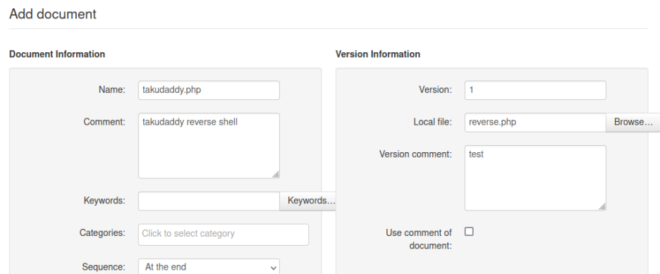Focus the Version comment text area
This screenshot has height=274, width=660.
click(x=535, y=178)
